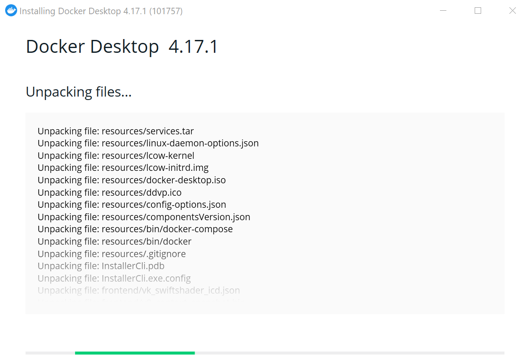The height and width of the screenshot is (364, 530).
Task: Select the resources/lcow-kernel log line
Action: (116, 155)
